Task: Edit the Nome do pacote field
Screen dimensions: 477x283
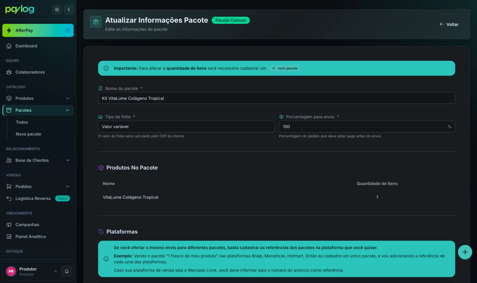Action: pyautogui.click(x=276, y=98)
